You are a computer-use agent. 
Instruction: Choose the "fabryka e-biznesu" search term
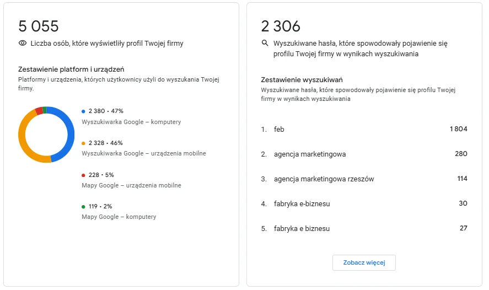point(302,203)
